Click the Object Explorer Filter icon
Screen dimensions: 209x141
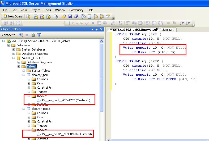(39, 35)
